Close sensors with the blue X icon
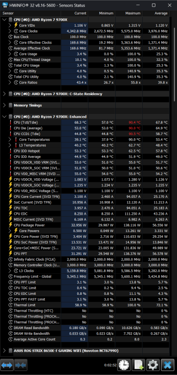 (168, 365)
